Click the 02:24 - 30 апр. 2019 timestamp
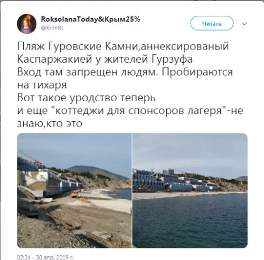The height and width of the screenshot is (260, 264). [45, 257]
